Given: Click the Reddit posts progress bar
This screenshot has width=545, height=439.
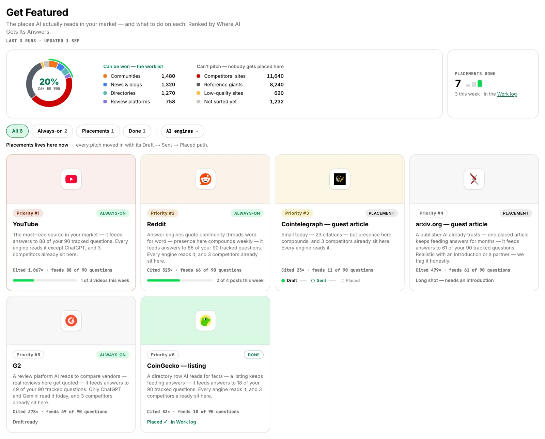Looking at the screenshot, I should coord(180,280).
